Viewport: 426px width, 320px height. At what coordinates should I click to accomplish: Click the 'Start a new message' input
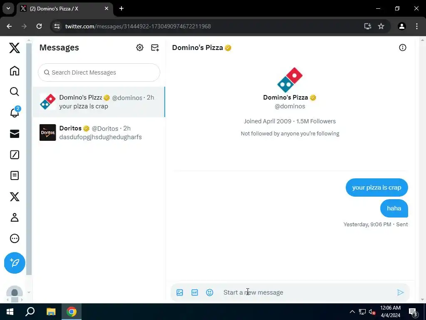point(307,292)
